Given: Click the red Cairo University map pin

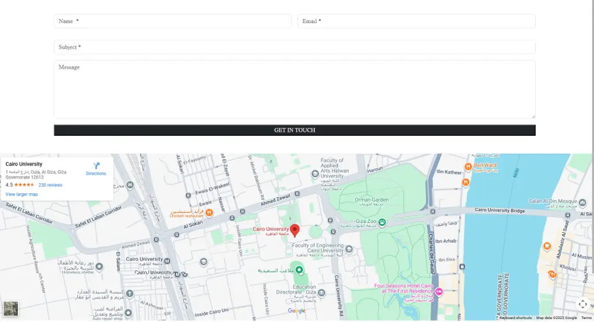Looking at the screenshot, I should [295, 230].
